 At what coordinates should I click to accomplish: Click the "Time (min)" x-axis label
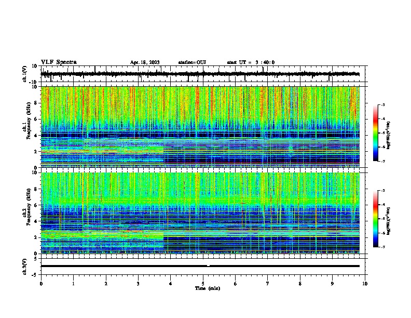(x=208, y=288)
